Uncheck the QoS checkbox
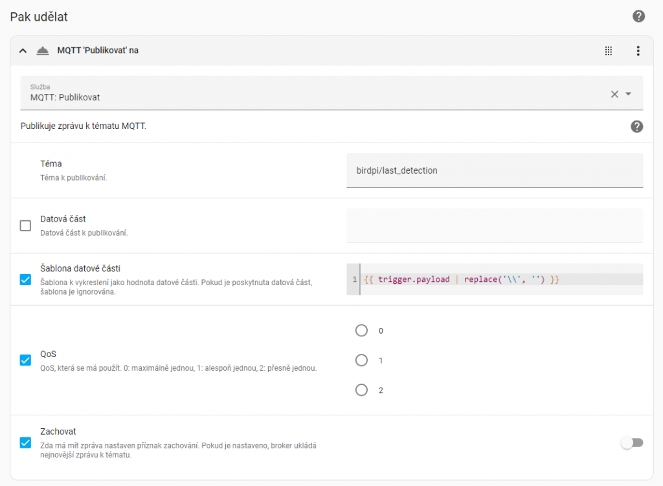 pos(25,360)
